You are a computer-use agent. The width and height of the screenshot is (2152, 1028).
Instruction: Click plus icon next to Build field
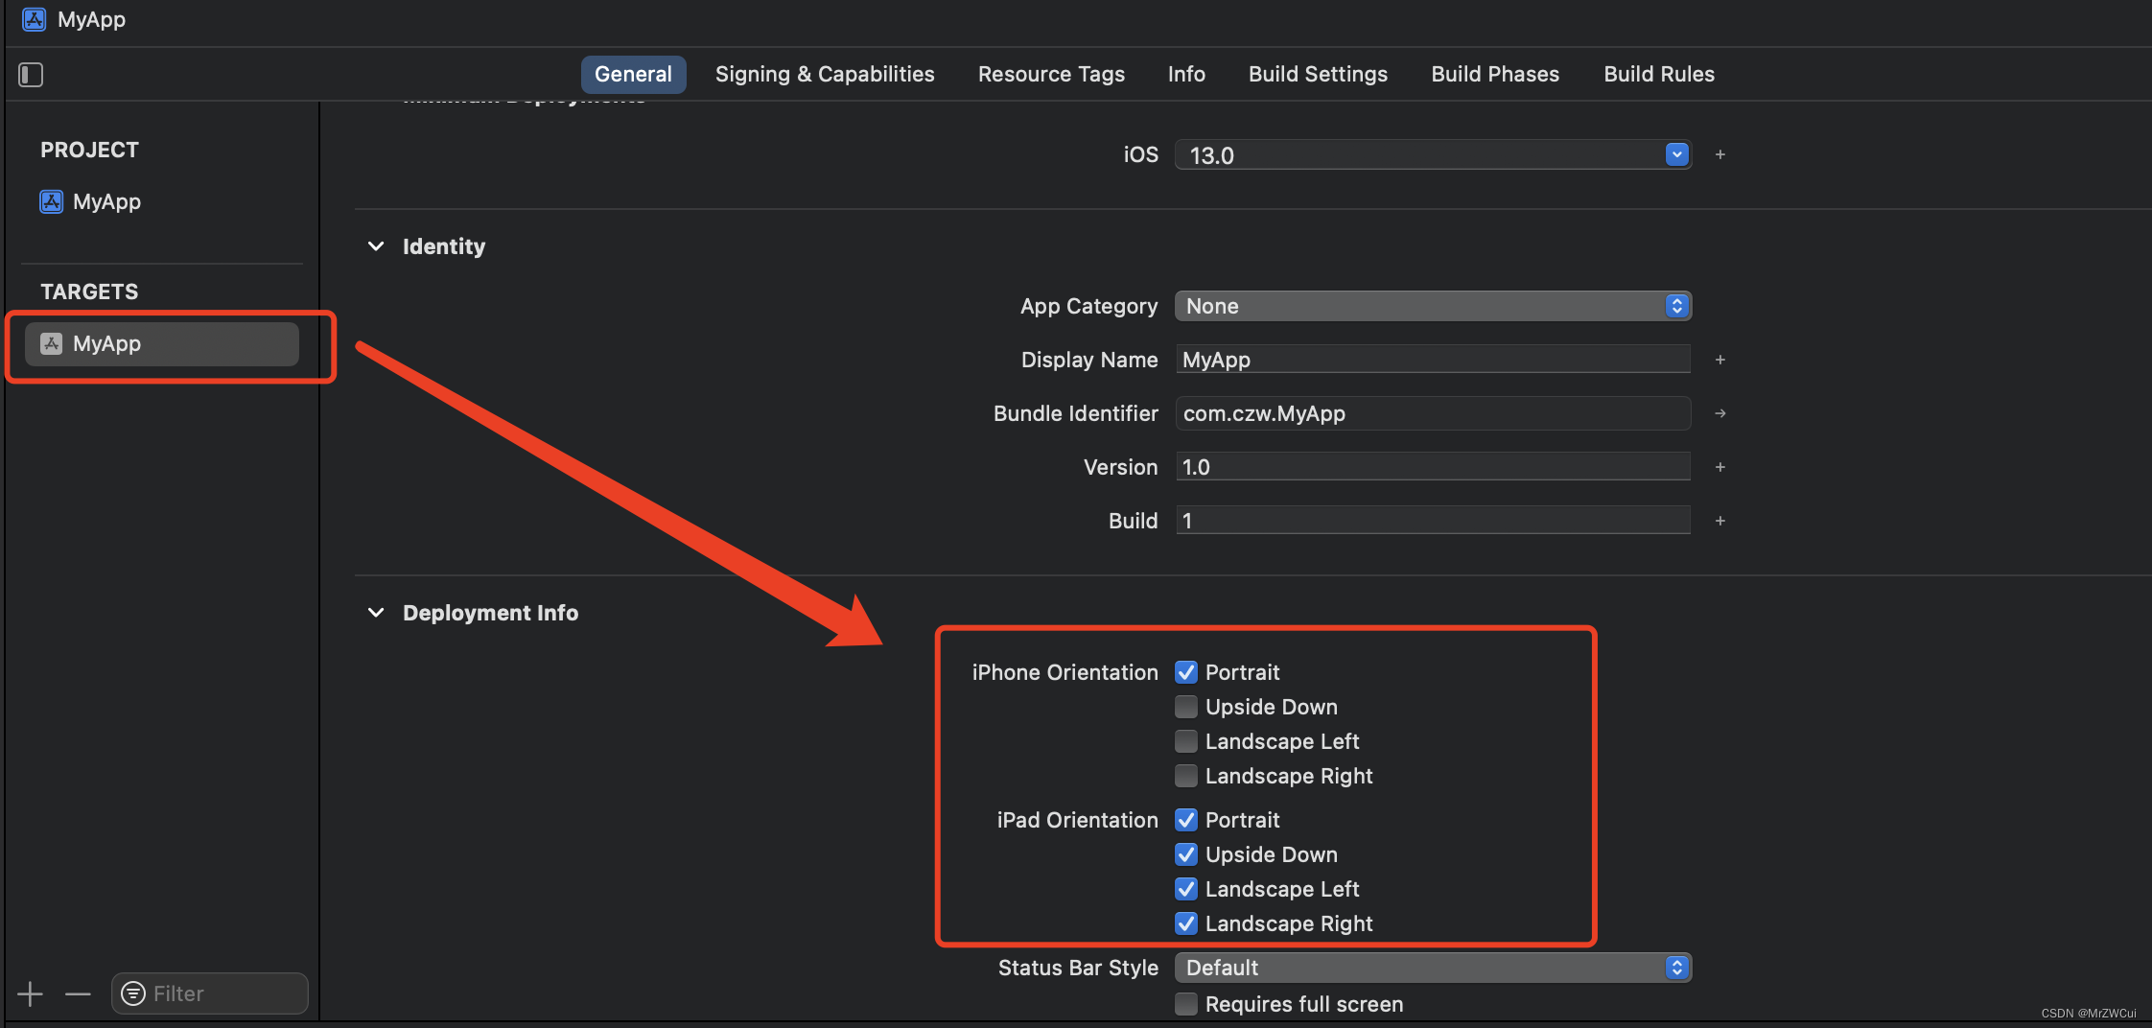(x=1720, y=521)
